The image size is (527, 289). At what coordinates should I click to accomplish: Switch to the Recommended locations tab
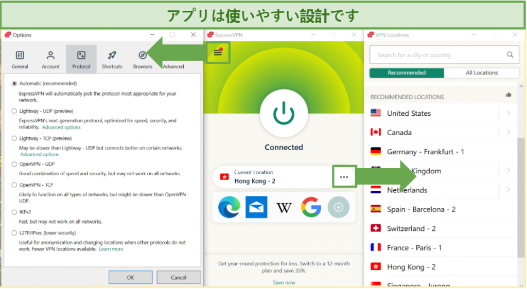click(x=407, y=73)
